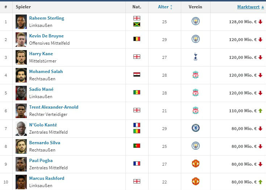Sort table by Marktwert column
The width and height of the screenshot is (266, 190).
[x=250, y=7]
